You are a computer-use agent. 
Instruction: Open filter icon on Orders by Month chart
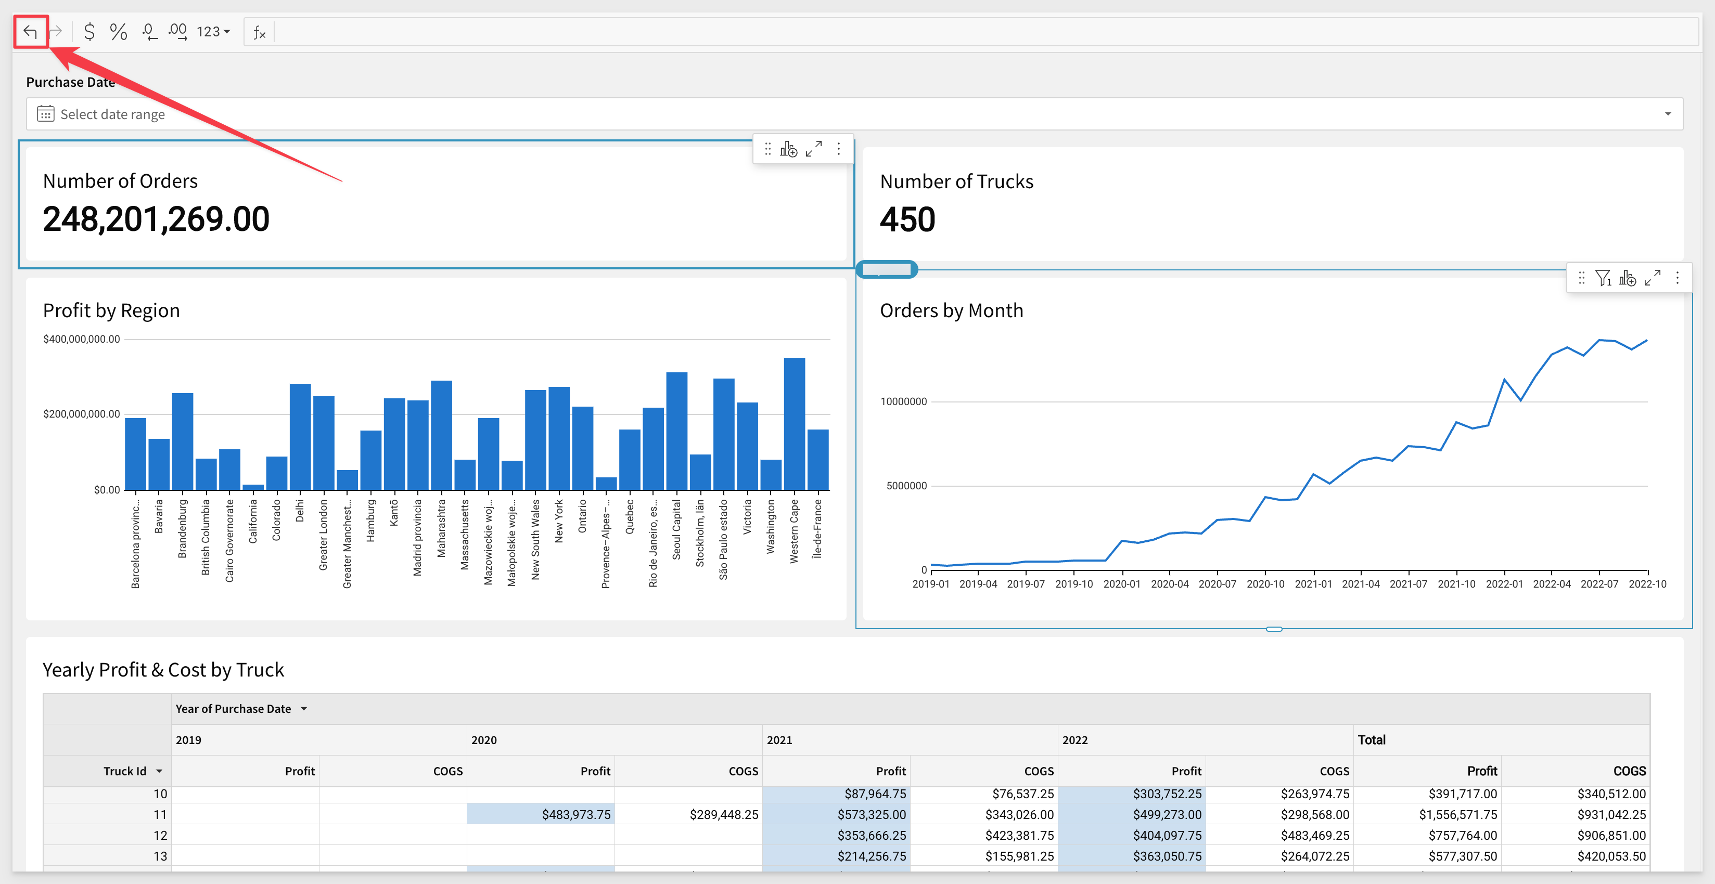click(x=1603, y=278)
